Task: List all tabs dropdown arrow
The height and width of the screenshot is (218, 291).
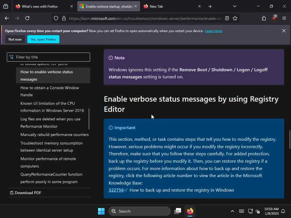Action: [x=234, y=6]
